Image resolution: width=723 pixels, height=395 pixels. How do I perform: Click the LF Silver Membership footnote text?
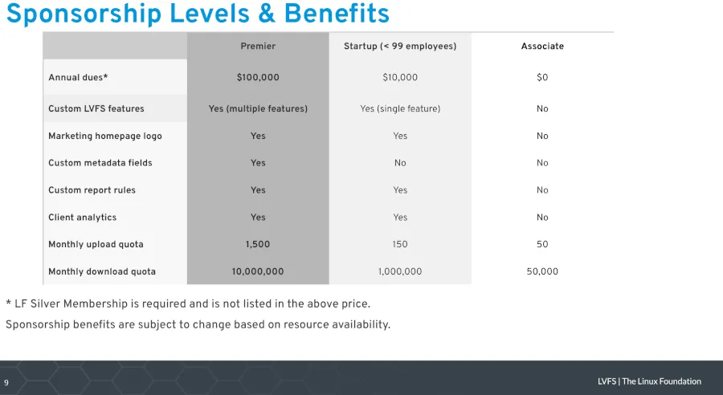pyautogui.click(x=188, y=304)
